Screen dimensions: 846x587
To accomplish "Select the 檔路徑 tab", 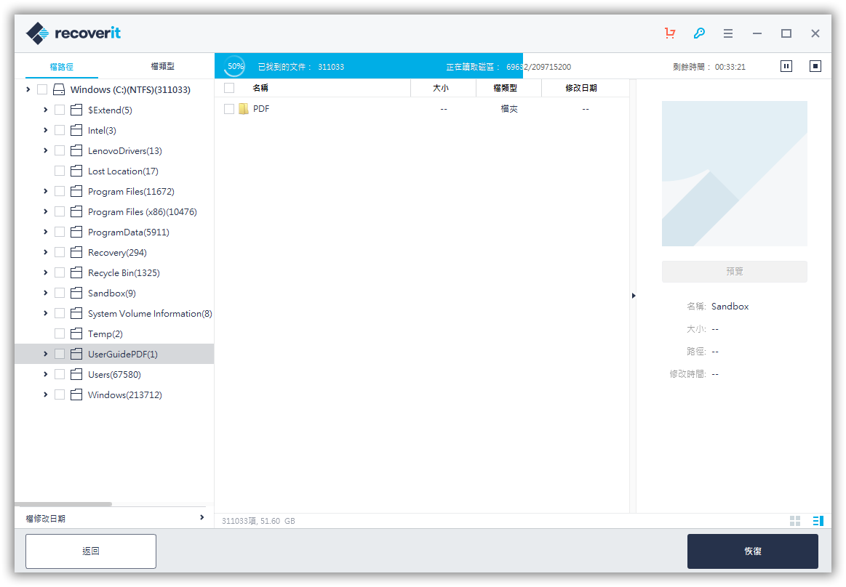I will point(62,66).
